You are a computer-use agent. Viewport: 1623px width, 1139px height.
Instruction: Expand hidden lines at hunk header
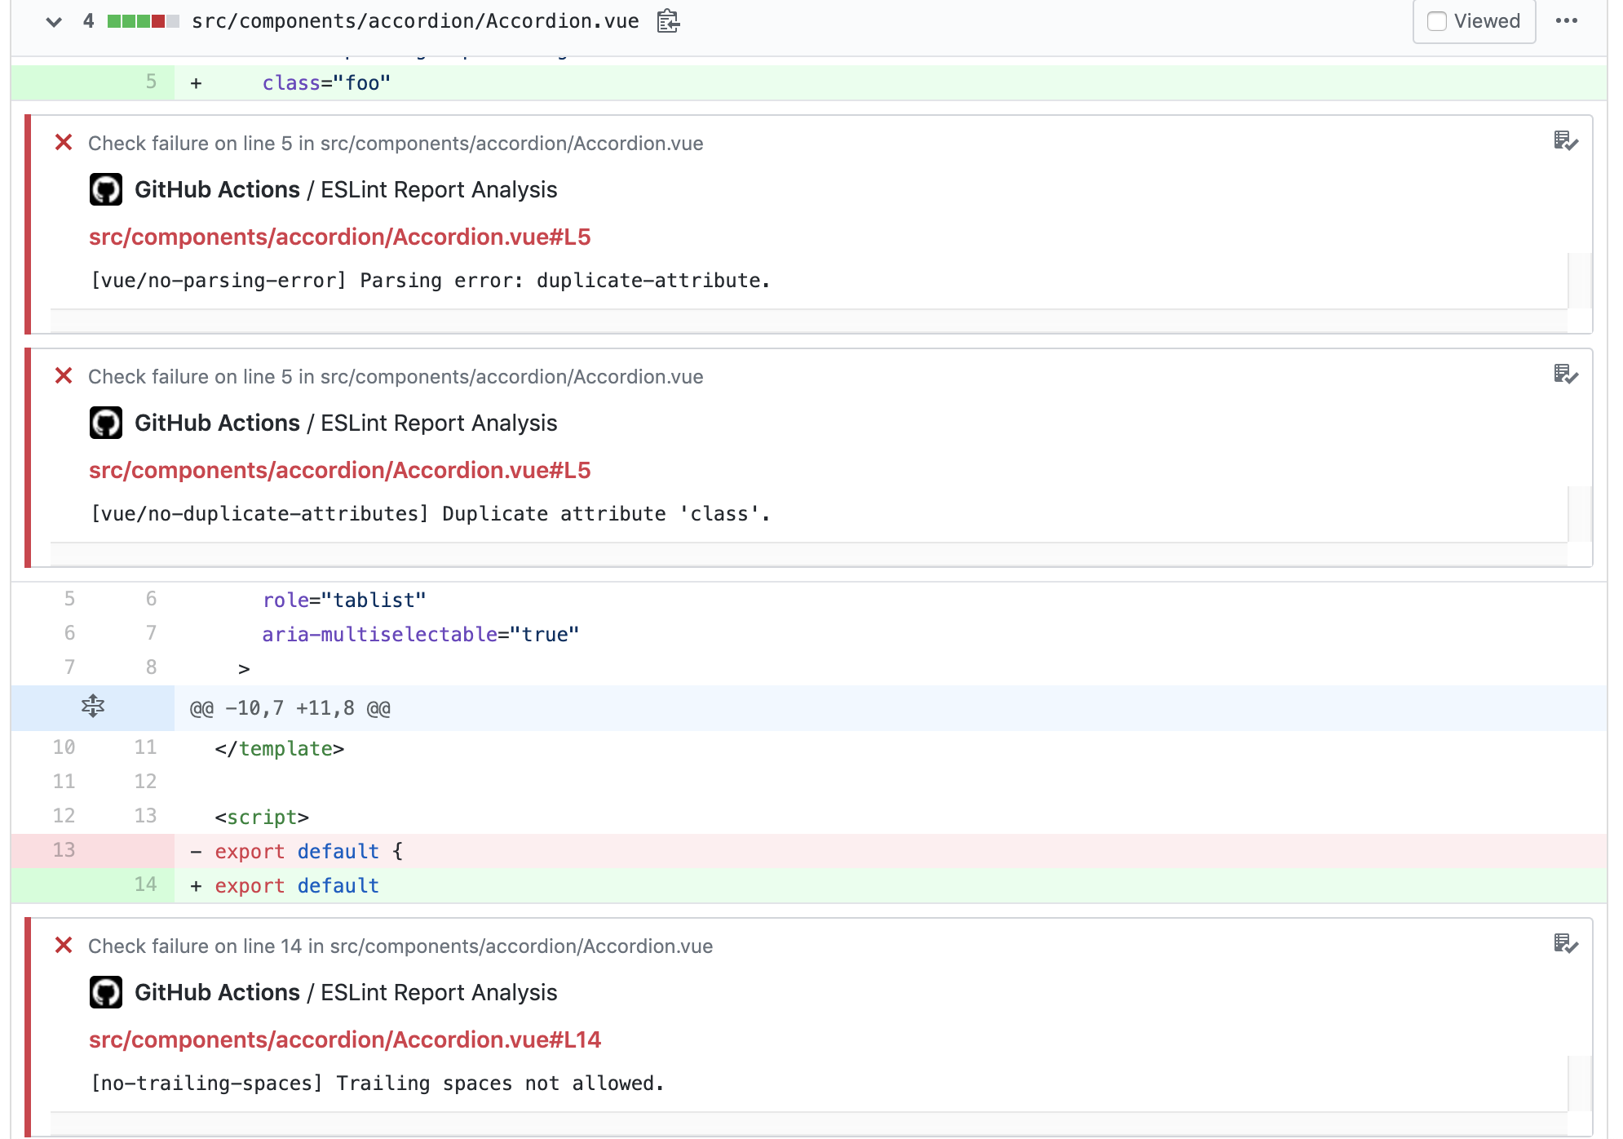tap(93, 707)
